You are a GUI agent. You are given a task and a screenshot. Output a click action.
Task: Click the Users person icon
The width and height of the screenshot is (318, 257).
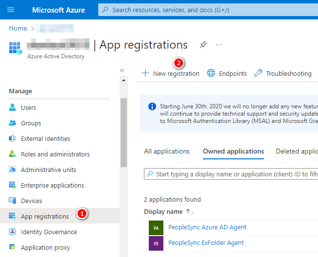pos(12,107)
